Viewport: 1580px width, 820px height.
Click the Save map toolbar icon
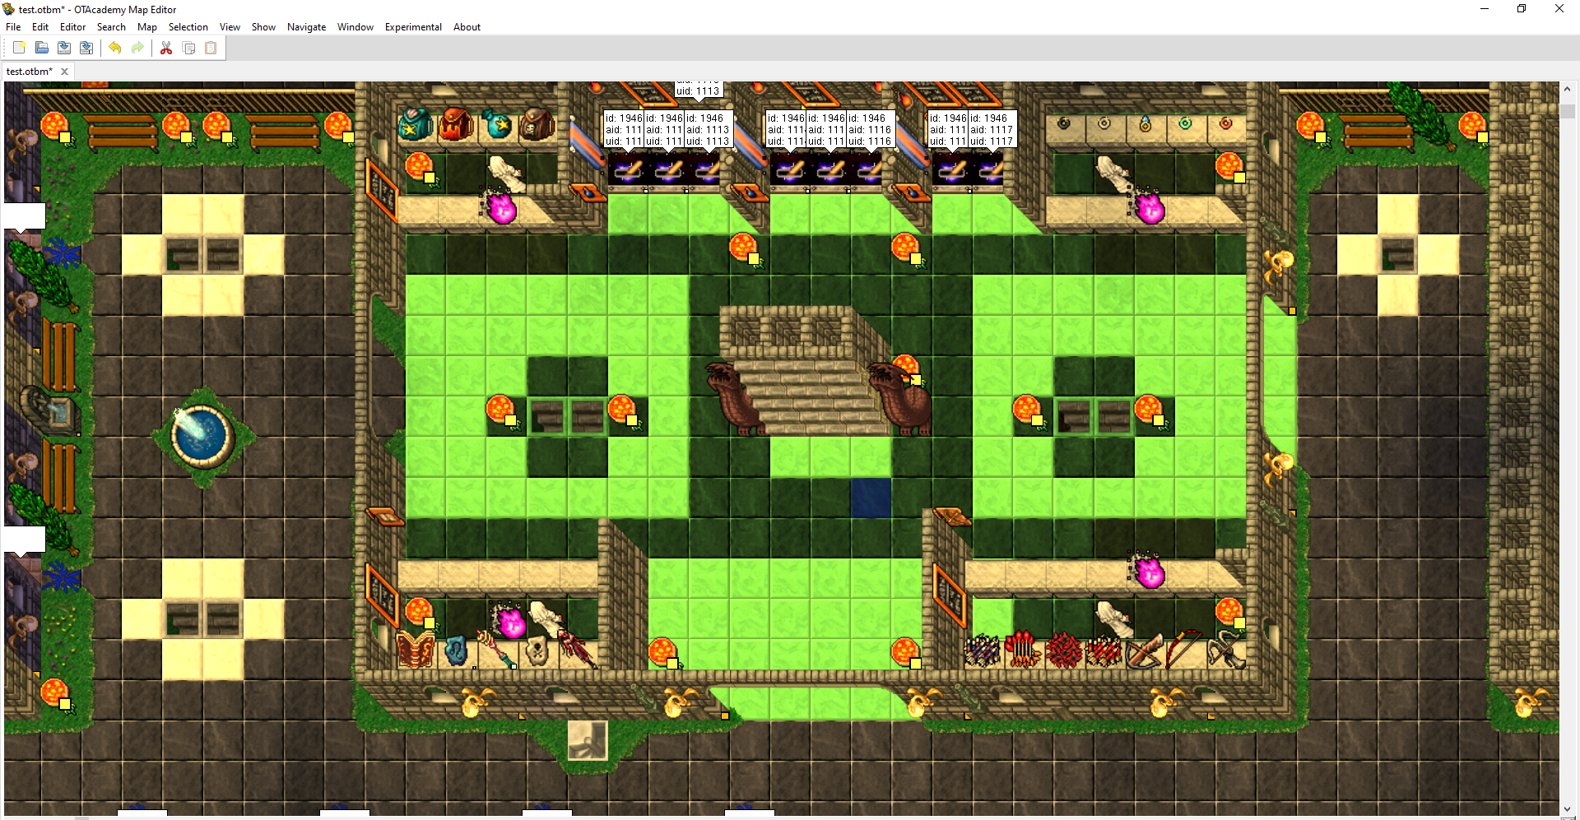63,48
